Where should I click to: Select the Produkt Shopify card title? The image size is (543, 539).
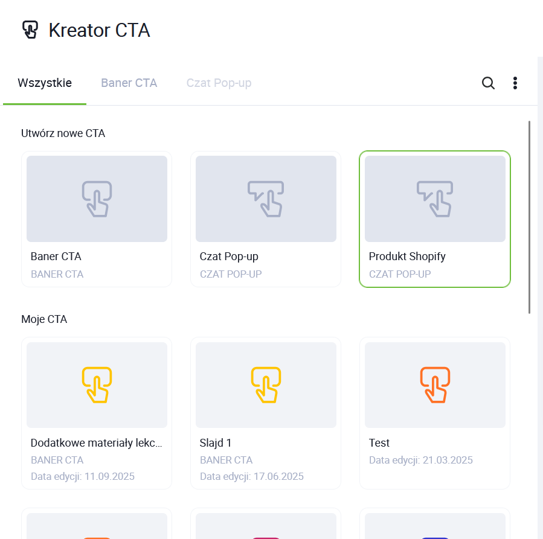point(407,257)
